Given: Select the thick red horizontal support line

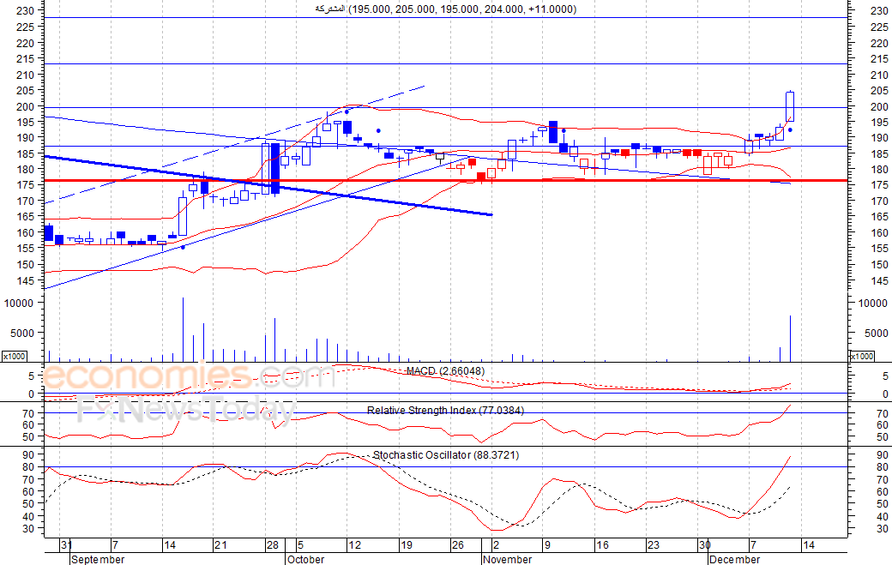Looking at the screenshot, I should tap(445, 180).
